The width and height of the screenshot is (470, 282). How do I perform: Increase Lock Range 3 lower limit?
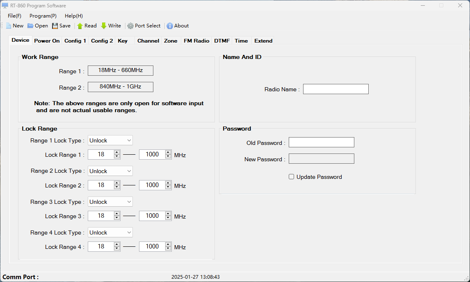point(117,214)
